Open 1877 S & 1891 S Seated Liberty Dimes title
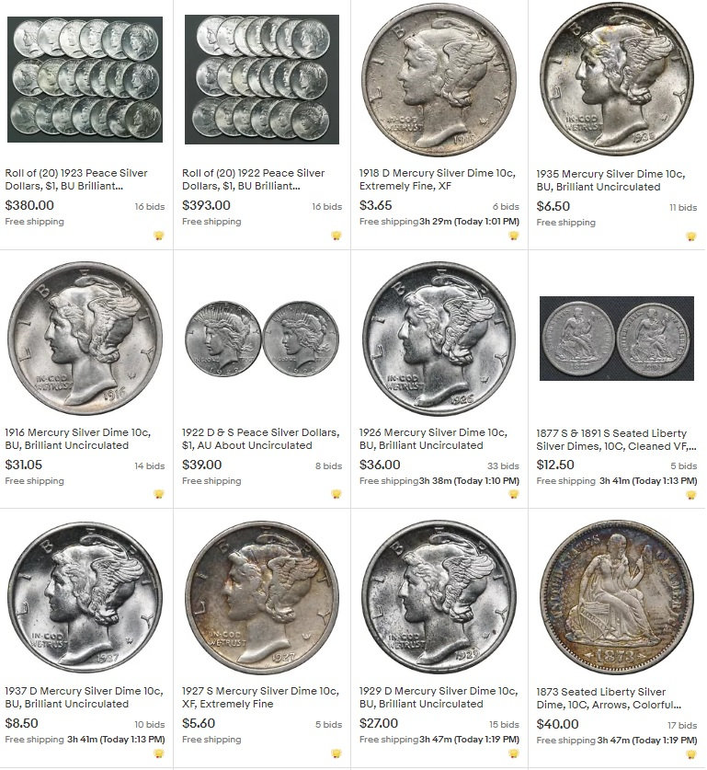This screenshot has height=770, width=707. tap(616, 440)
